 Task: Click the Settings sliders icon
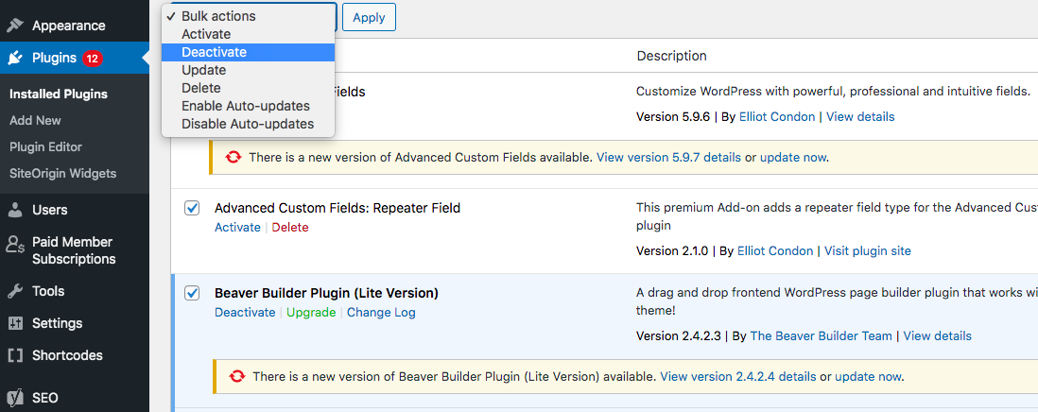click(x=15, y=323)
